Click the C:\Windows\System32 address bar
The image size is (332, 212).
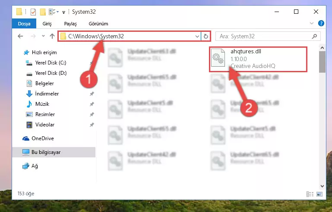(x=130, y=36)
